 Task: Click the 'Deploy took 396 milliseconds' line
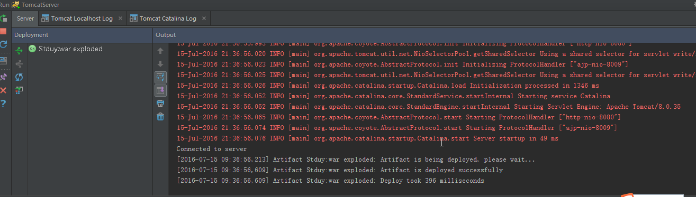click(x=330, y=181)
